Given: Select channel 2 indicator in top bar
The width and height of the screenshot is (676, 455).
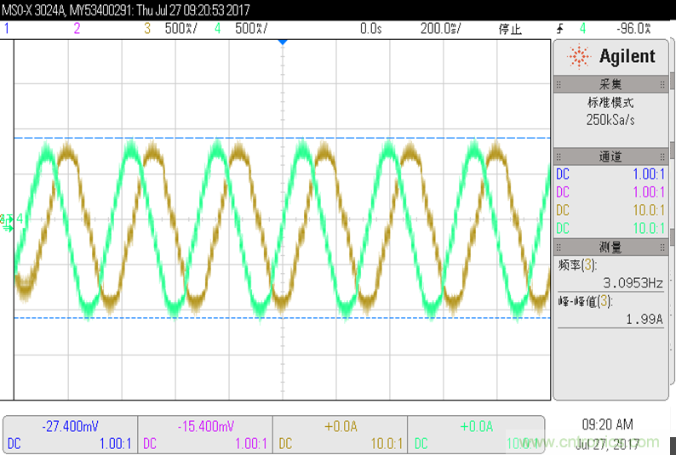Looking at the screenshot, I should 77,28.
